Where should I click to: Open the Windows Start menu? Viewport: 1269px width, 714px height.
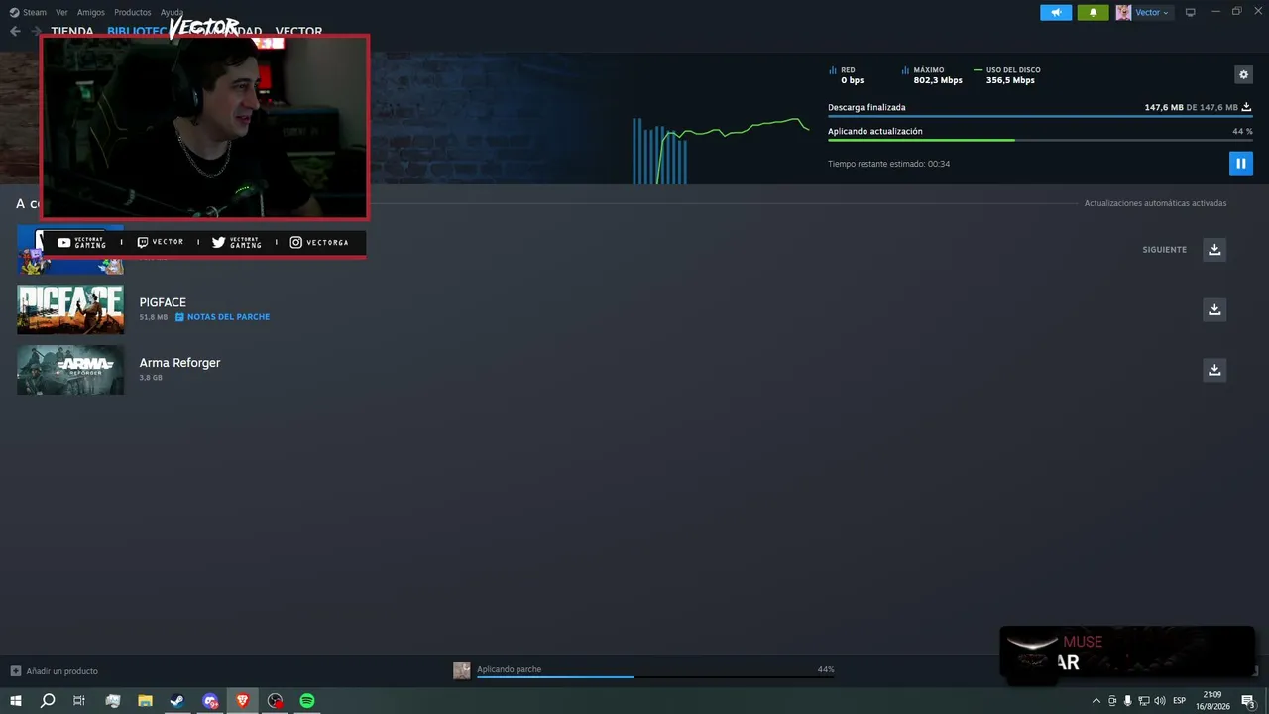[16, 701]
